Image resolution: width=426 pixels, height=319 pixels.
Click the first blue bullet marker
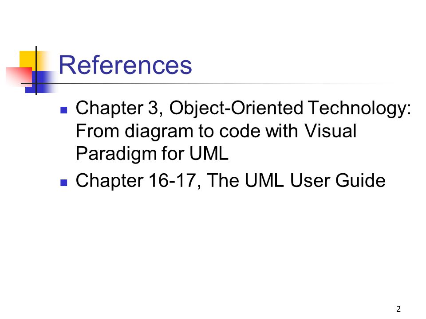tap(63, 110)
